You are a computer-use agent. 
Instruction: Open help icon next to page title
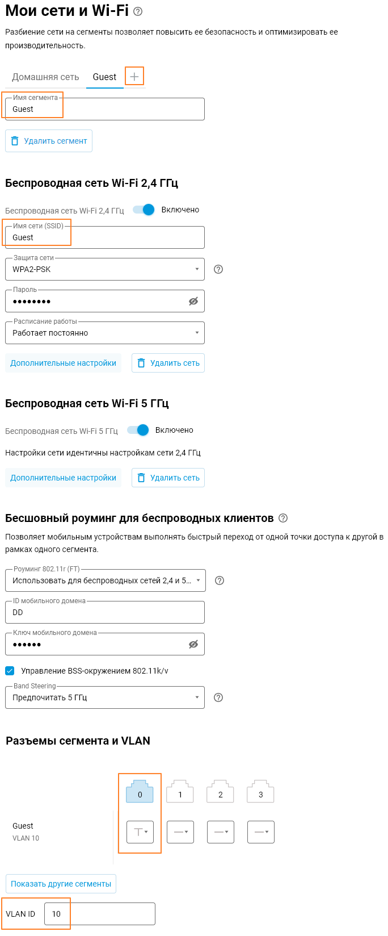click(138, 11)
